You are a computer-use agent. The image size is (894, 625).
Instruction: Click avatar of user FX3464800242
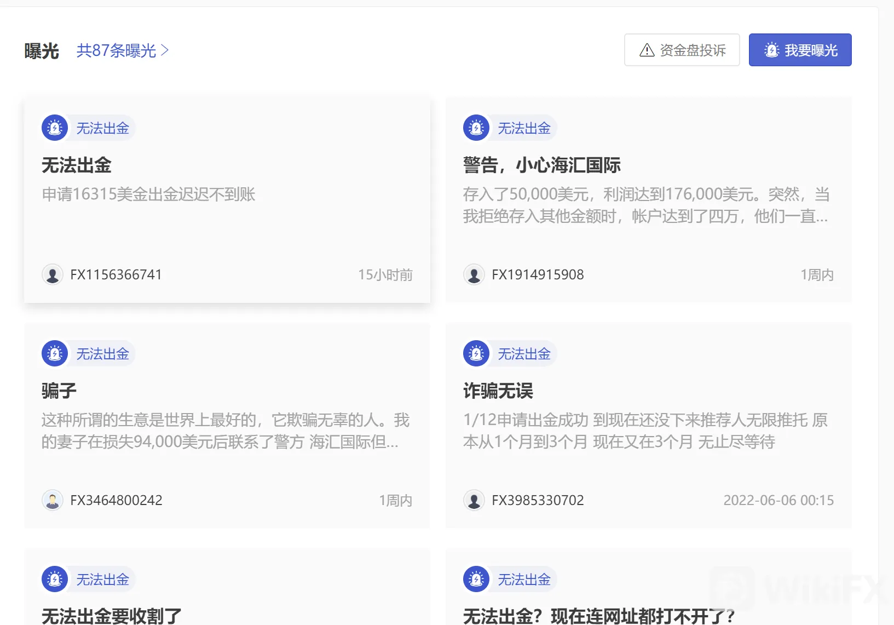point(53,500)
